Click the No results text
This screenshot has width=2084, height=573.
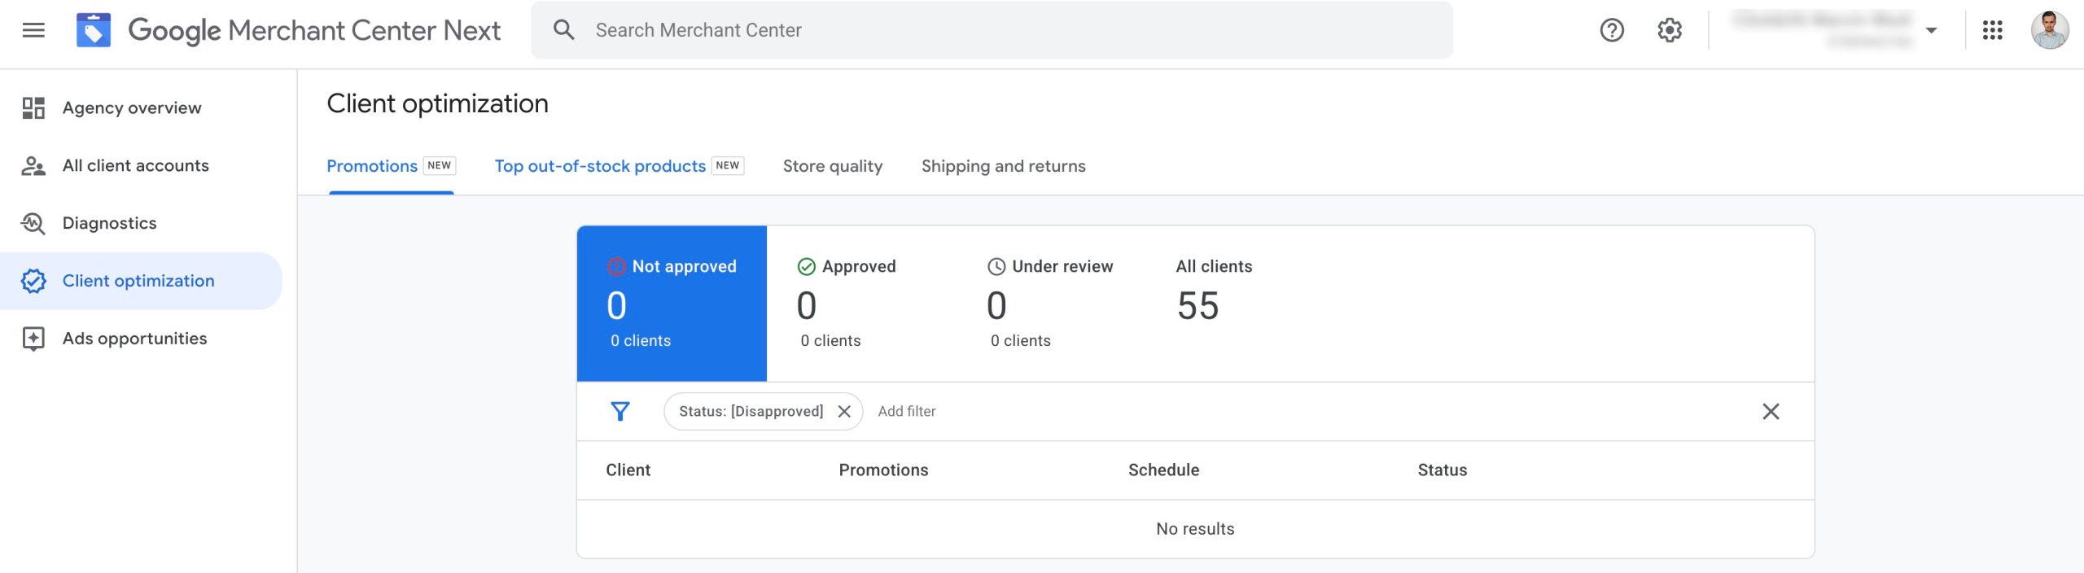(1195, 529)
